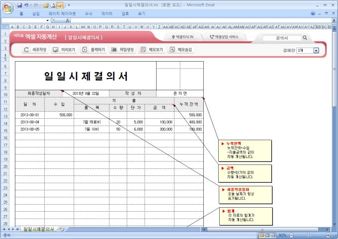
Task: Click the horizontal scrollbar thumb
Action: coord(262,229)
